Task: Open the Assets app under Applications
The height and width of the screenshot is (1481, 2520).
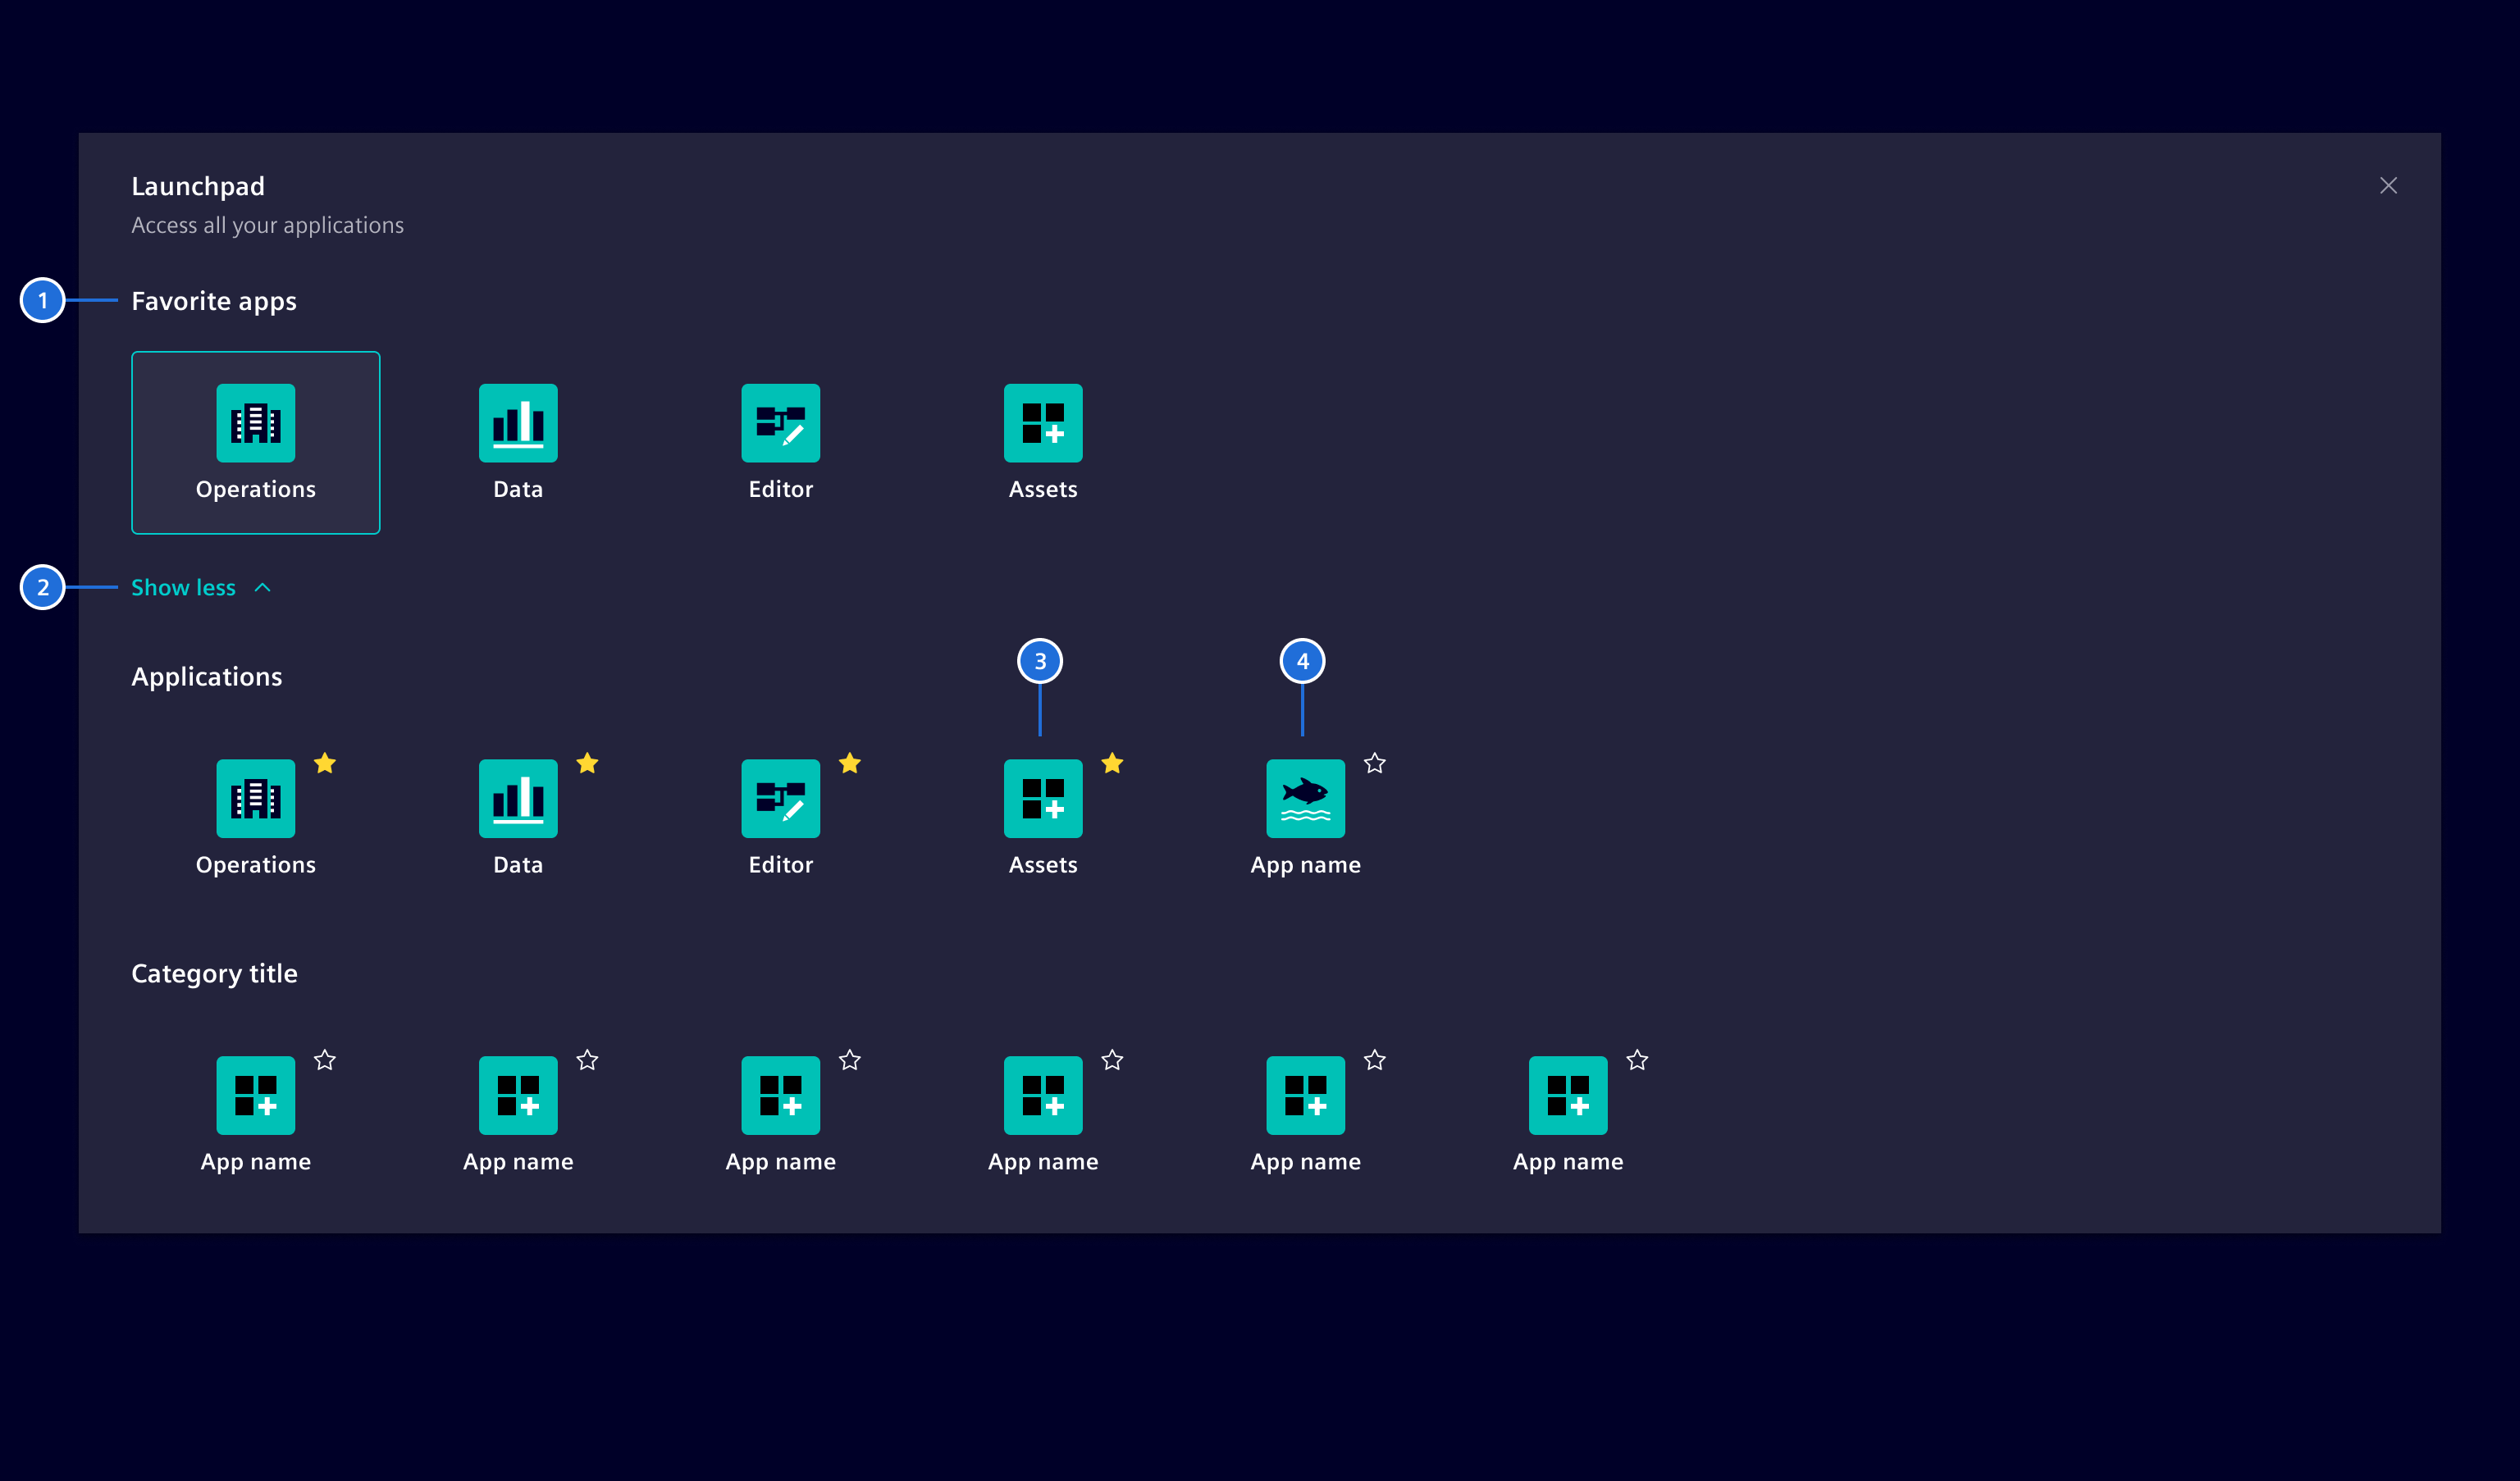Action: 1043,798
